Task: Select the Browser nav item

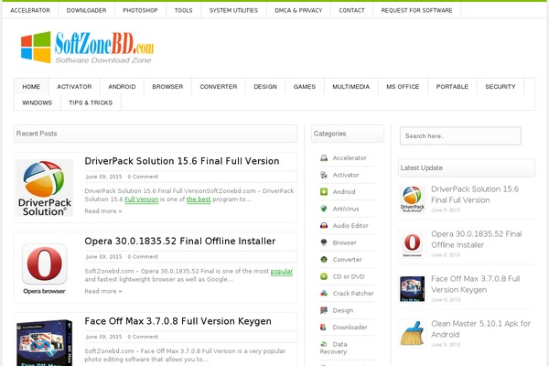Action: pyautogui.click(x=167, y=87)
